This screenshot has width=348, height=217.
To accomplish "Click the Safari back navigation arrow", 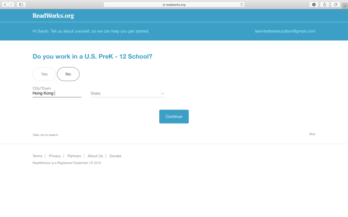I will (5, 4).
